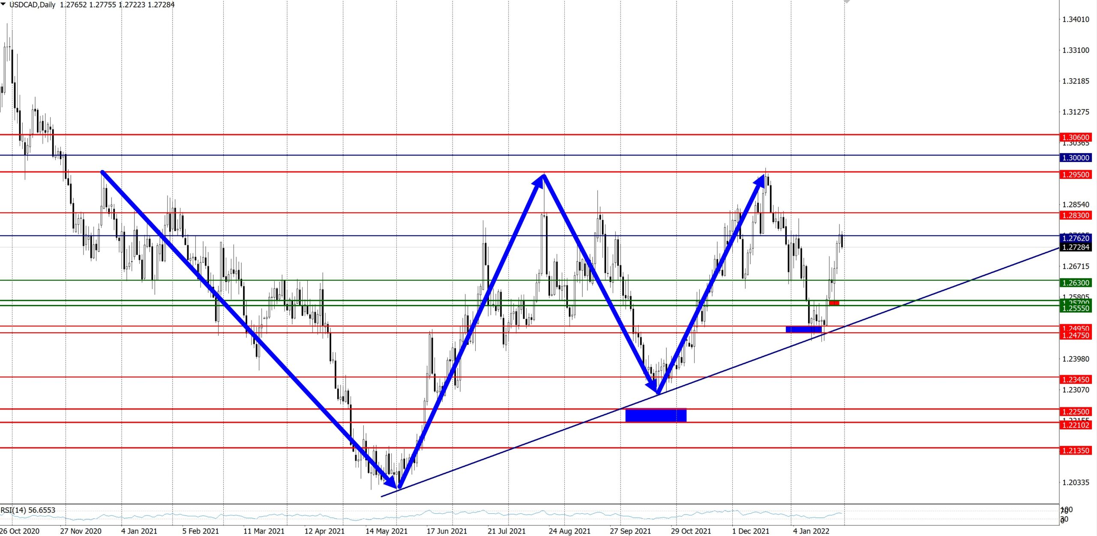The width and height of the screenshot is (1097, 536).
Task: Click the 26 Oct 2020 date label
Action: [x=20, y=531]
